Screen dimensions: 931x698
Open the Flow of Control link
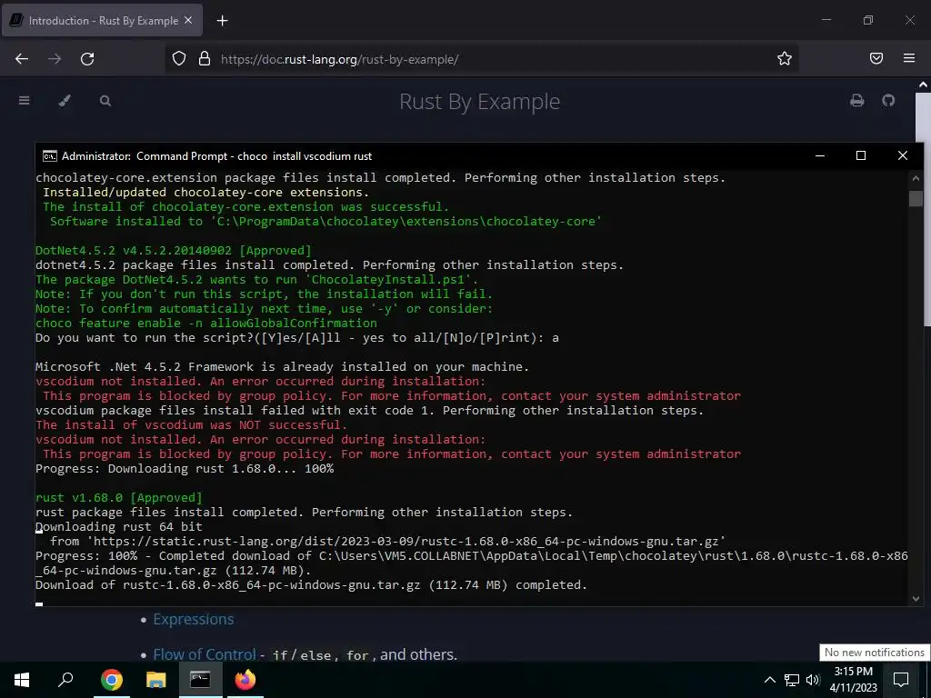pyautogui.click(x=205, y=654)
